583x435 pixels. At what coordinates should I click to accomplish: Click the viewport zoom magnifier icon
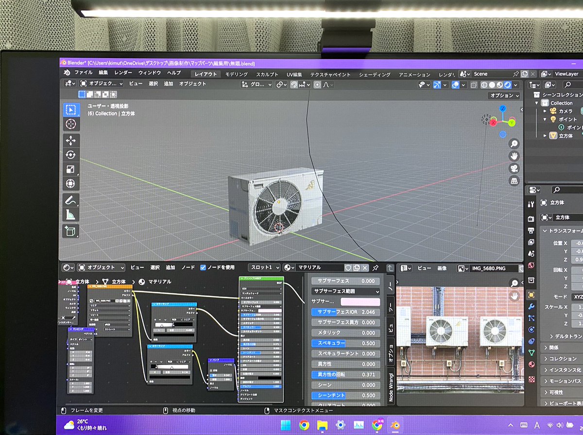(x=514, y=143)
